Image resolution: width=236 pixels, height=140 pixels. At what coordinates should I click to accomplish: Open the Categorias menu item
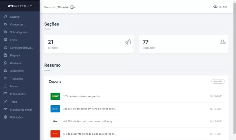pos(17,25)
